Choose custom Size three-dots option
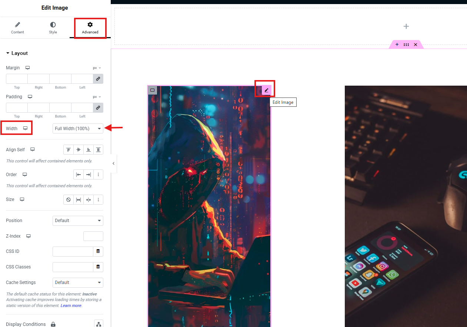Image resolution: width=467 pixels, height=327 pixels. [x=98, y=199]
